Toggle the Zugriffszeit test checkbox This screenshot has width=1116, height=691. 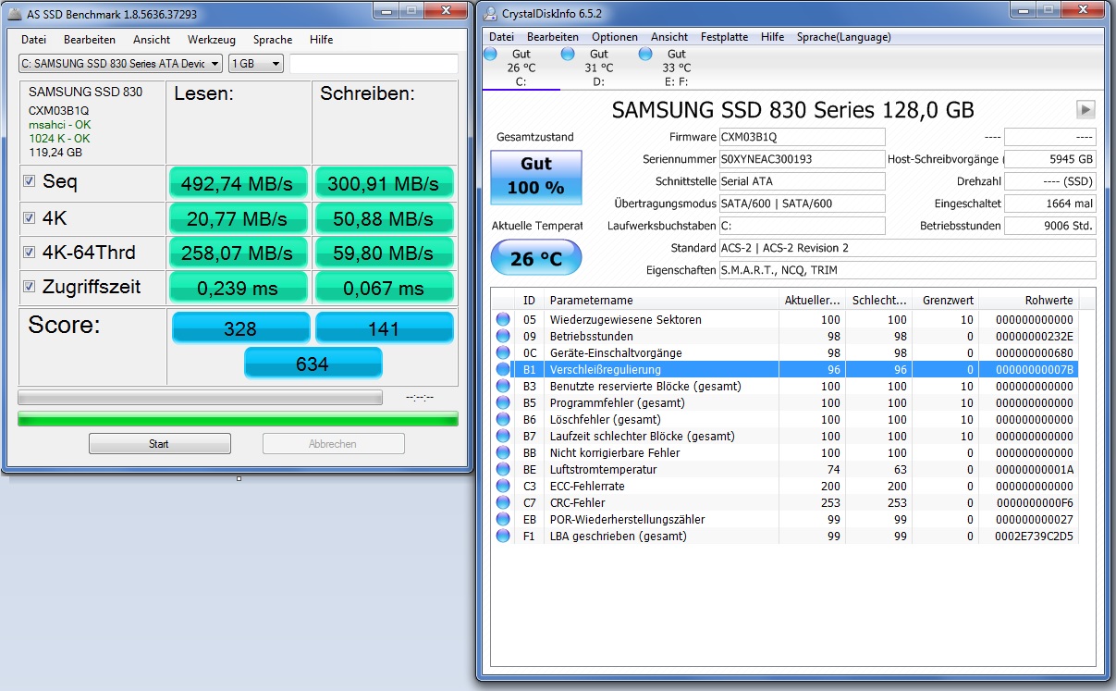click(29, 286)
